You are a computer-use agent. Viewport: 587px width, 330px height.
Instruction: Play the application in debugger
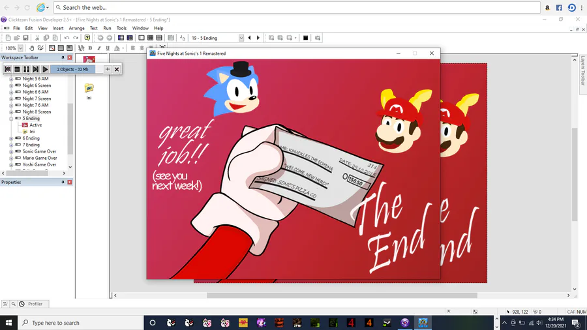pyautogui.click(x=45, y=69)
